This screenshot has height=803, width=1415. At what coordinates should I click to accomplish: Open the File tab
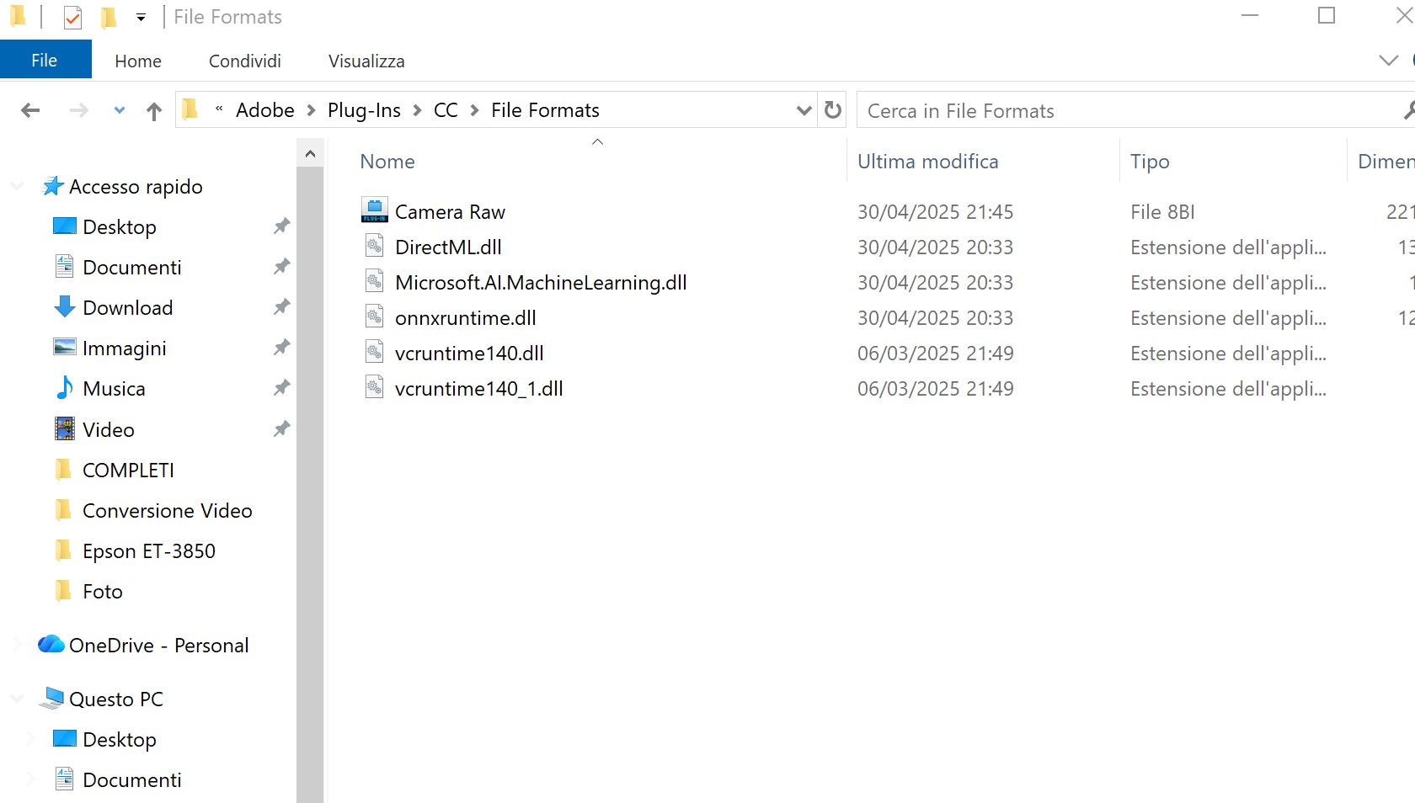tap(45, 61)
